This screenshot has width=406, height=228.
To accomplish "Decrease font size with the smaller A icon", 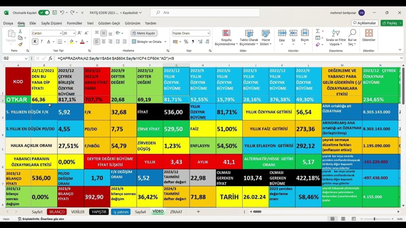I will point(86,33).
